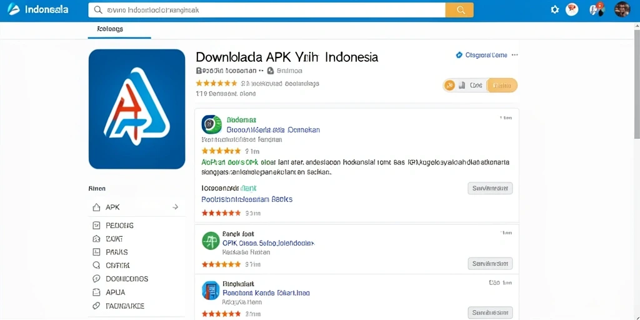The height and width of the screenshot is (320, 640).
Task: Open the three-dots more options menu
Action: pos(515,55)
